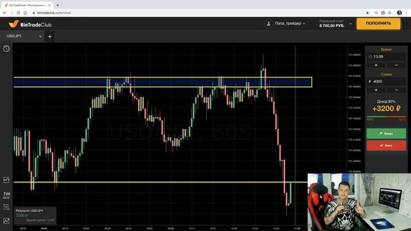Click the traders sentiment bar
The height and width of the screenshot is (231, 411).
coord(386,117)
